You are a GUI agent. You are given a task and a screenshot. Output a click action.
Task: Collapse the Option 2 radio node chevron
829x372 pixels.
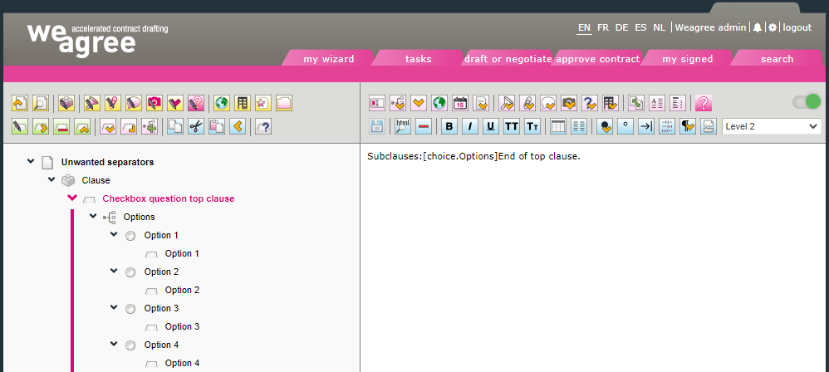(x=114, y=271)
